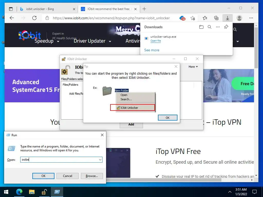Click Search... example menu entry in Tip
Viewport: 263px width, 197px height.
[x=126, y=99]
